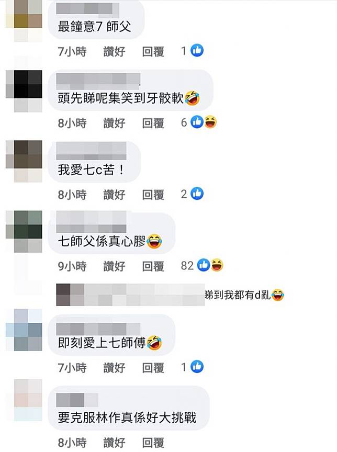Click the thumbs-up icon under 我愛七c苦
Image resolution: width=337 pixels, height=452 pixels.
[x=197, y=194]
